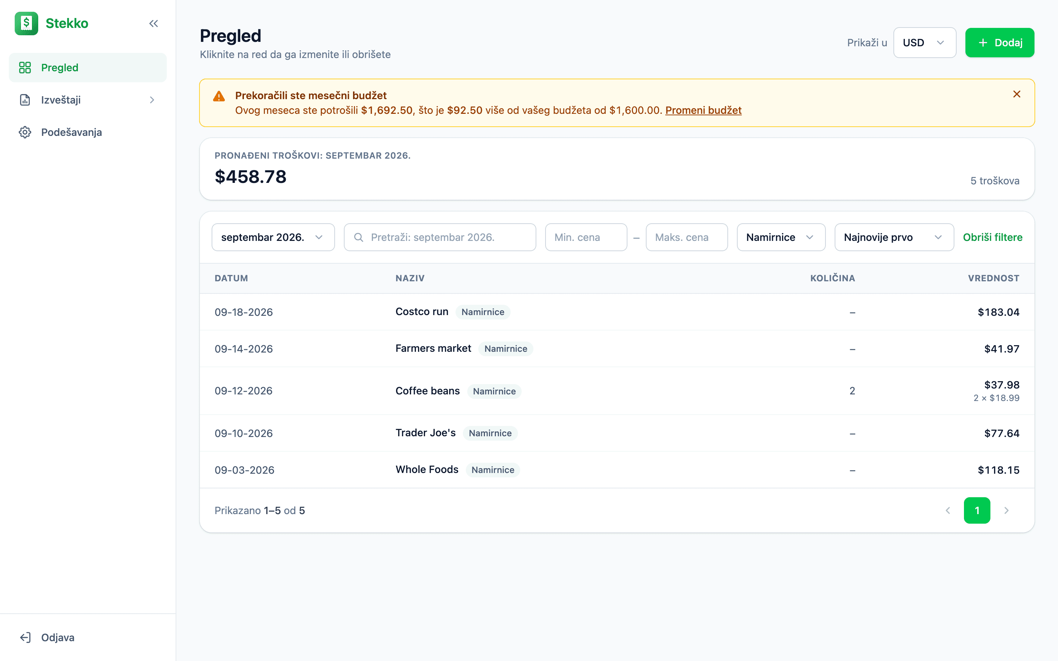
Task: Click the Namirnice tag on Whole Foods
Action: pos(493,470)
